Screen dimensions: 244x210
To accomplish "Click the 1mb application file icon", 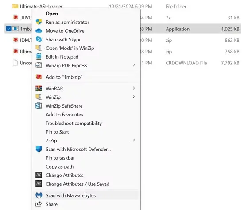I will point(15,29).
